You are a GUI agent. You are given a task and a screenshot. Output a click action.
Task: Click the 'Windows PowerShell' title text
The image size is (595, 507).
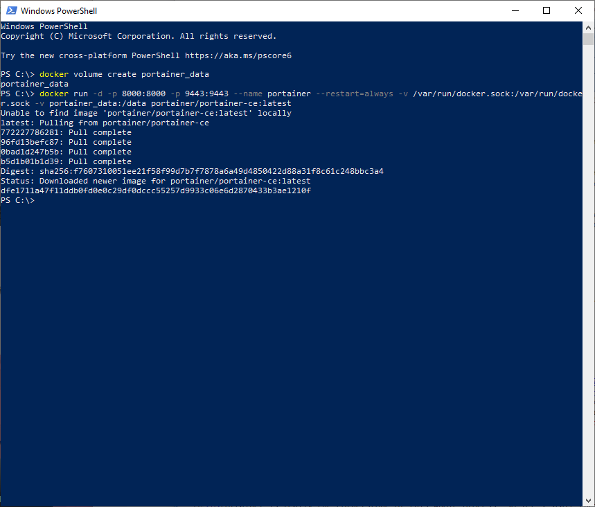tap(59, 11)
